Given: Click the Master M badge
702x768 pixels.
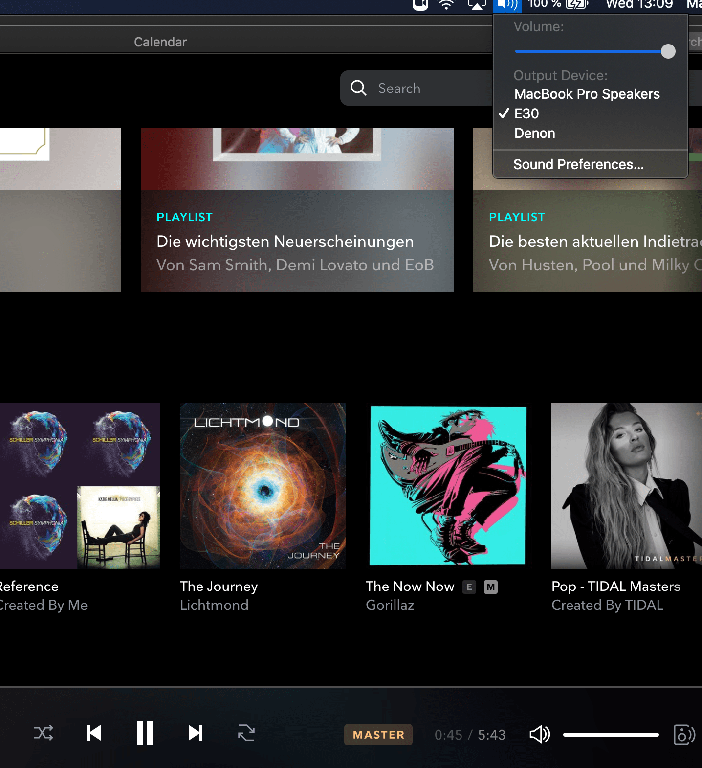Looking at the screenshot, I should (x=491, y=587).
